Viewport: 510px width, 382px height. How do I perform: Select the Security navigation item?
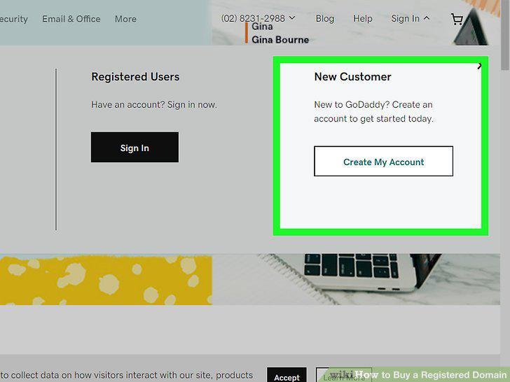click(x=14, y=19)
